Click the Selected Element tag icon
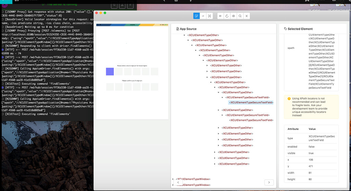Viewport: 351px width, 191px height. 286,29
